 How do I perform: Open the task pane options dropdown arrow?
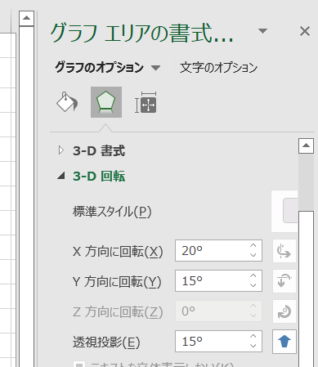[x=262, y=31]
